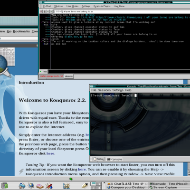Open the Go menu in Konqueror
This screenshot has height=190, width=190.
tap(9, 31)
